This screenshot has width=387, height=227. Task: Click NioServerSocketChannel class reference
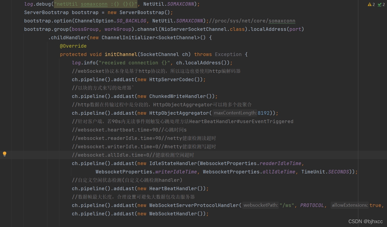click(194, 29)
